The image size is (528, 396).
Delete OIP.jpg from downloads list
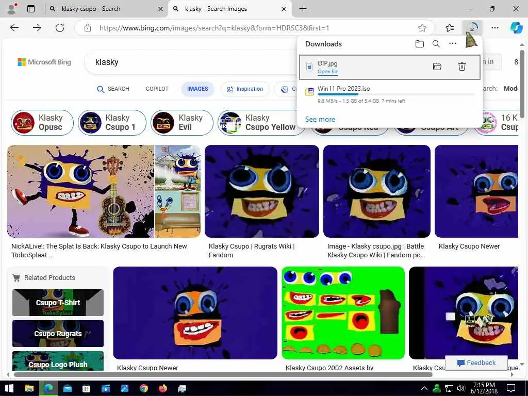(x=462, y=67)
